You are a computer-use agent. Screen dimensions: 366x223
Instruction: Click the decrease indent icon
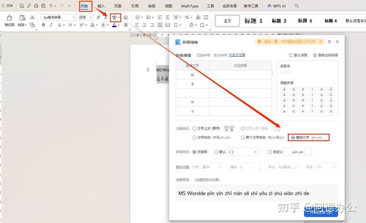(160, 17)
